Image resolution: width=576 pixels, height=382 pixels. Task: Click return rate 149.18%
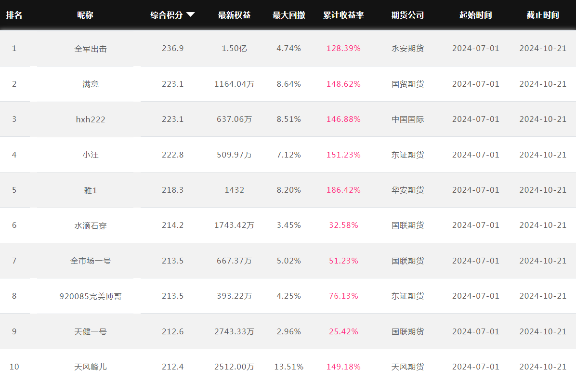[x=343, y=367]
